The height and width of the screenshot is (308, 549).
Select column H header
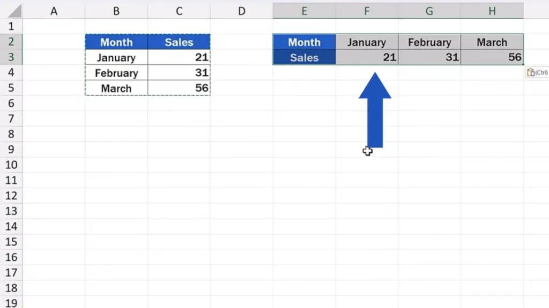[492, 11]
